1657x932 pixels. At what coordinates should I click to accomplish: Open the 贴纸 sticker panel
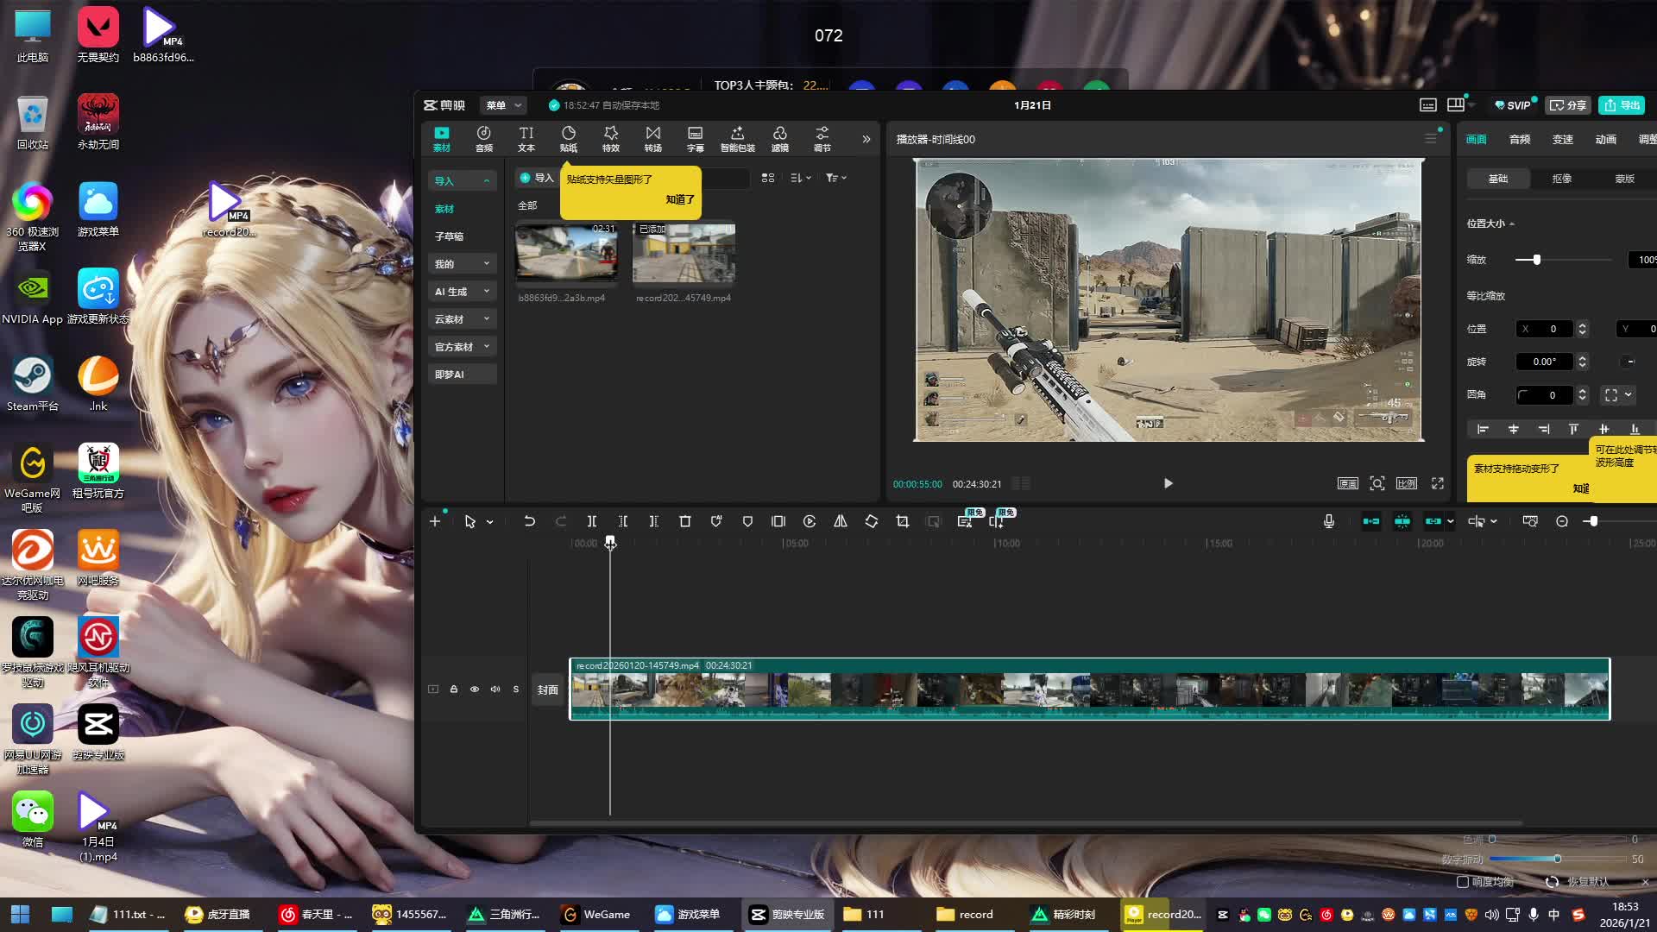(x=569, y=138)
